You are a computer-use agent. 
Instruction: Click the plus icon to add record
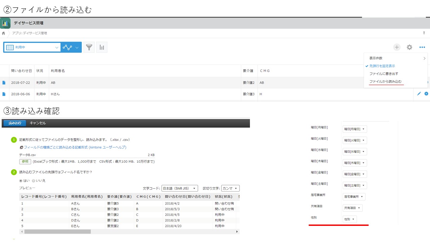pyautogui.click(x=397, y=47)
